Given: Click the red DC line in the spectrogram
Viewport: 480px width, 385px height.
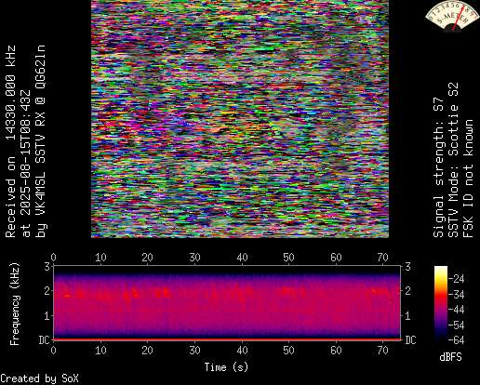Looking at the screenshot, I should click(227, 339).
